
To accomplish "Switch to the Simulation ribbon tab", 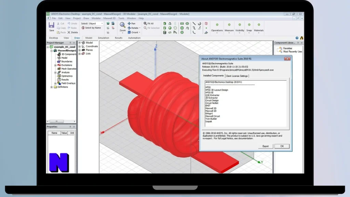I will [103, 38].
